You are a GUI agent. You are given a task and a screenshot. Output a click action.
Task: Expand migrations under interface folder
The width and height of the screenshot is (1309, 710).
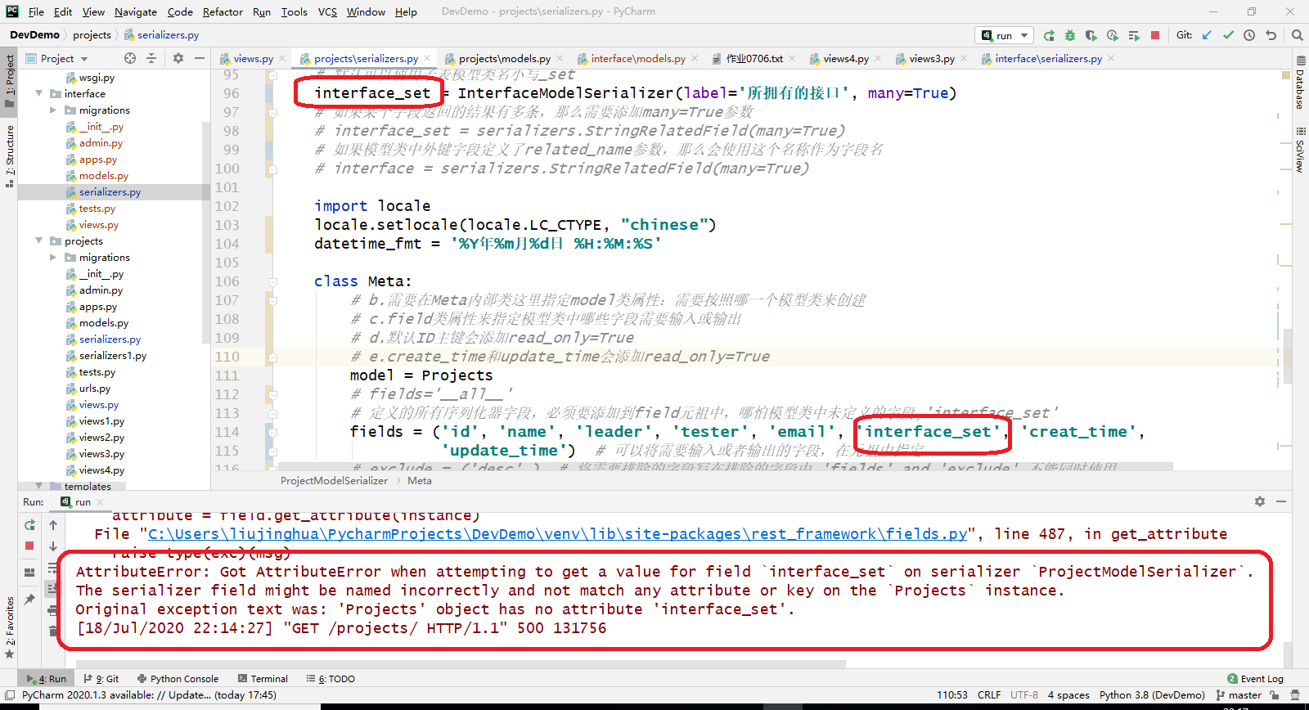pos(53,110)
